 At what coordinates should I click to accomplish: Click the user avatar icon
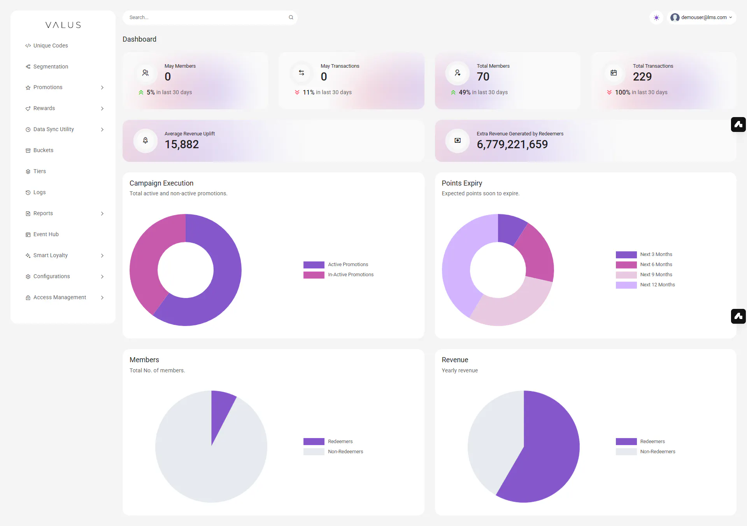(675, 18)
